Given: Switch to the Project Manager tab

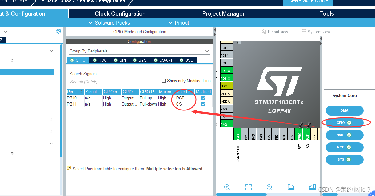Looking at the screenshot, I should 223,13.
